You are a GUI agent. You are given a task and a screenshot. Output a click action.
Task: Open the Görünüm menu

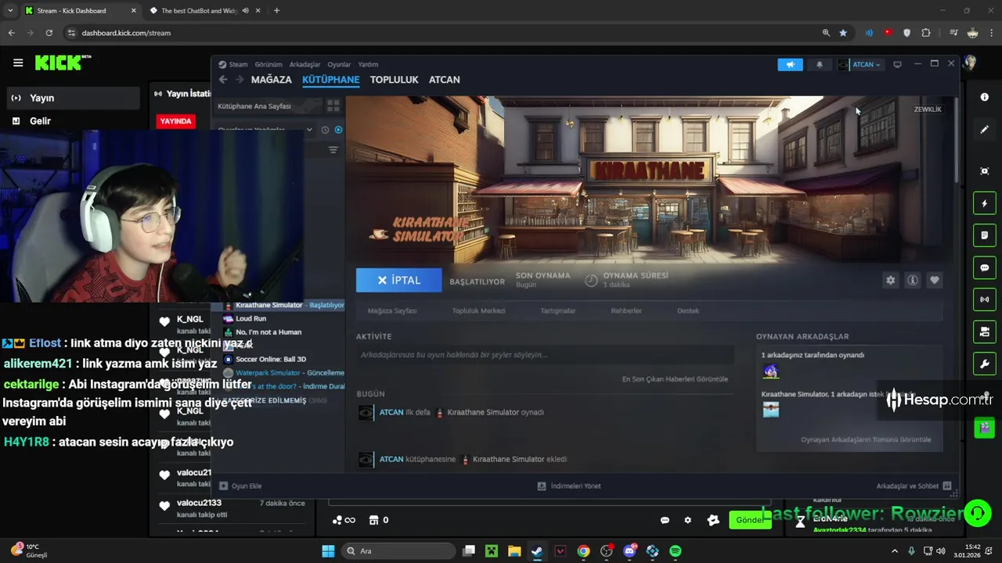click(269, 64)
